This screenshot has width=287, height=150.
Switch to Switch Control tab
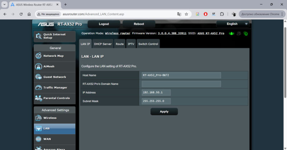(x=148, y=44)
